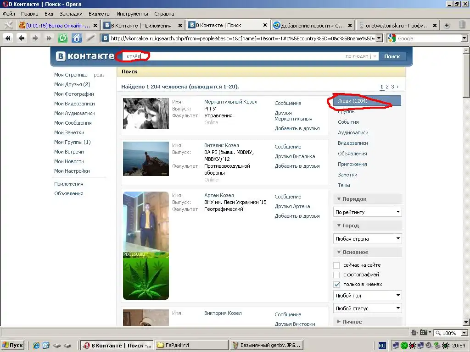Open the 'Любая страна' country dropdown
This screenshot has width=470, height=352.
pos(367,239)
